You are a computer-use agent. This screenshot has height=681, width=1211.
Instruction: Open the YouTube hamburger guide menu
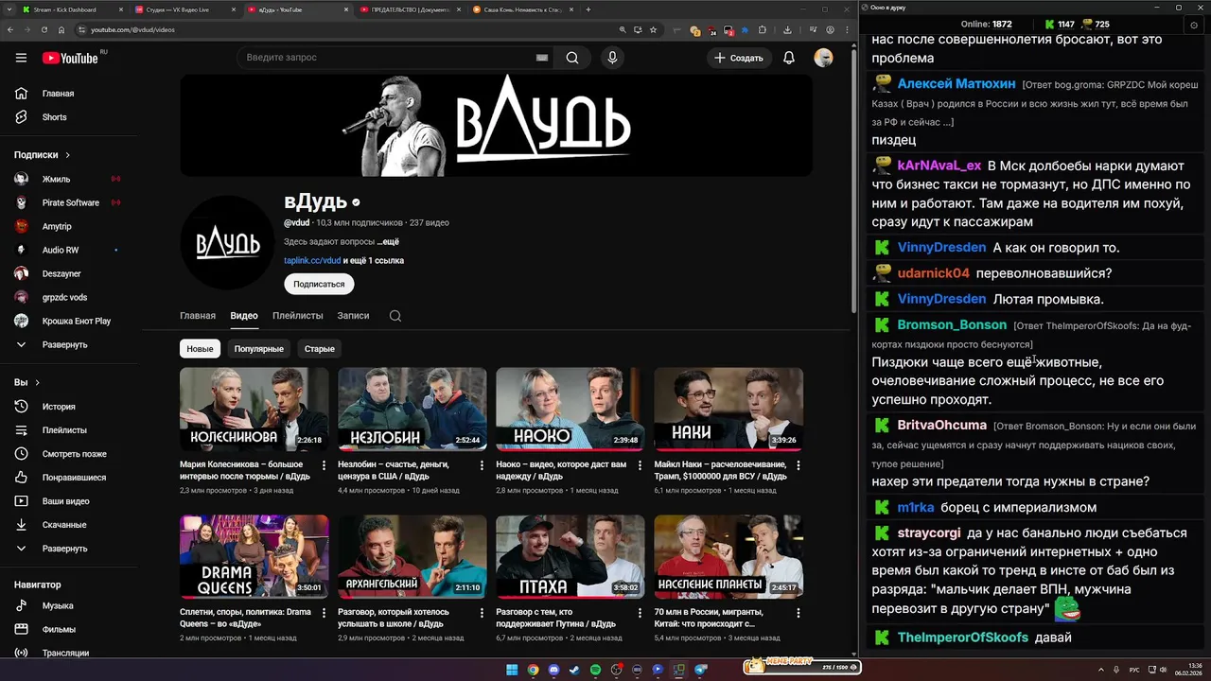pyautogui.click(x=21, y=58)
